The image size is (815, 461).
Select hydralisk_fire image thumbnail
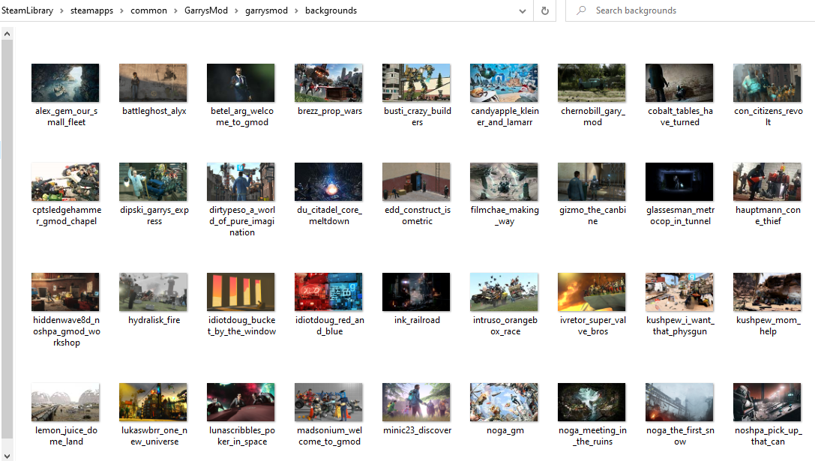point(153,292)
